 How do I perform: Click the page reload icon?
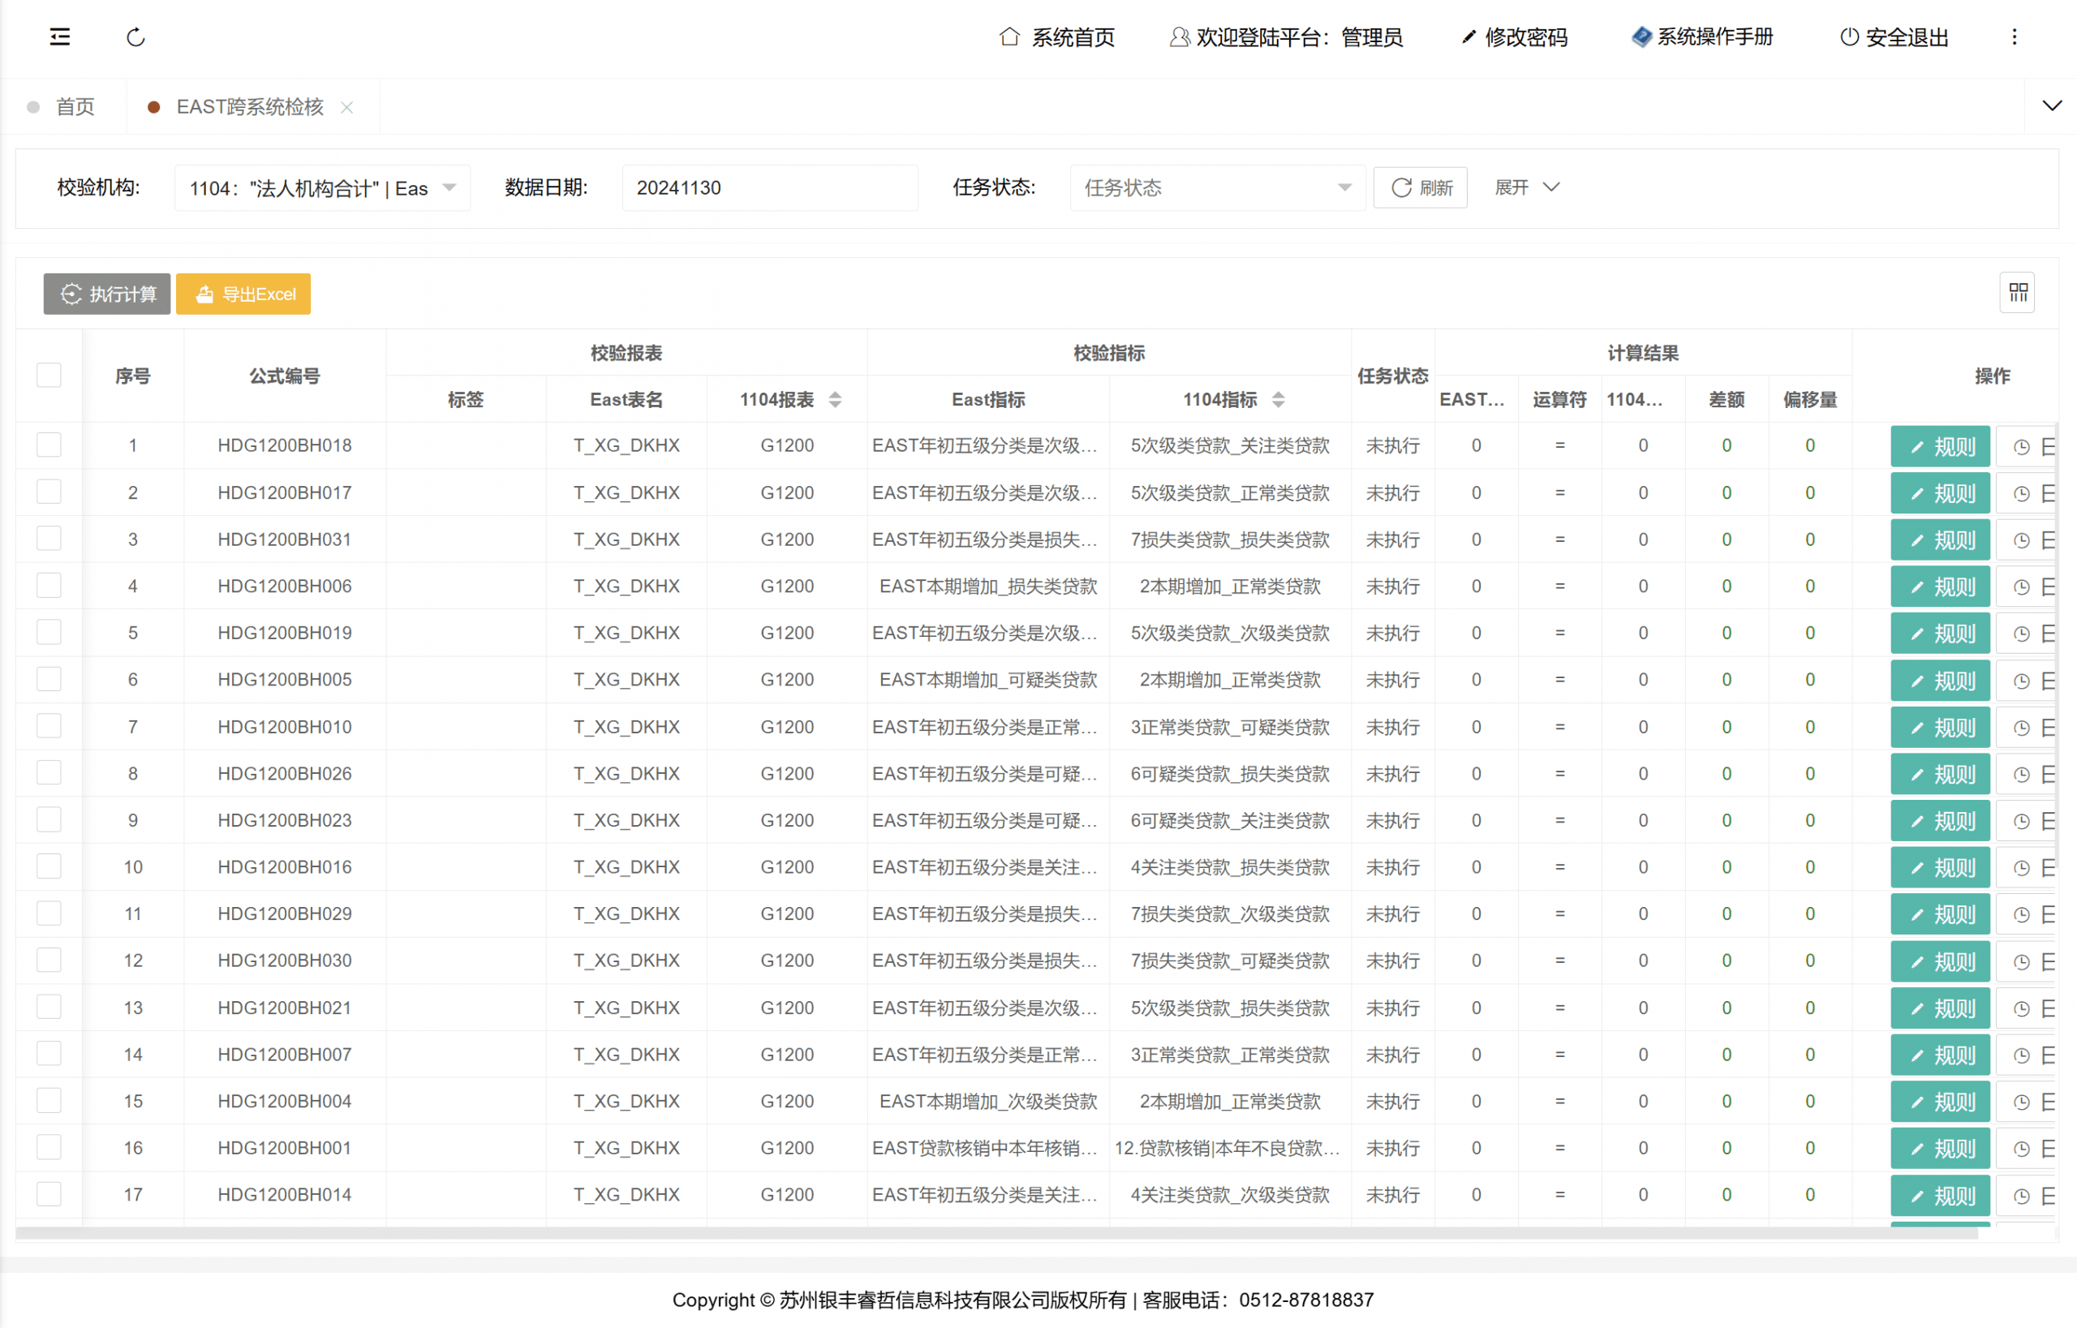[135, 37]
